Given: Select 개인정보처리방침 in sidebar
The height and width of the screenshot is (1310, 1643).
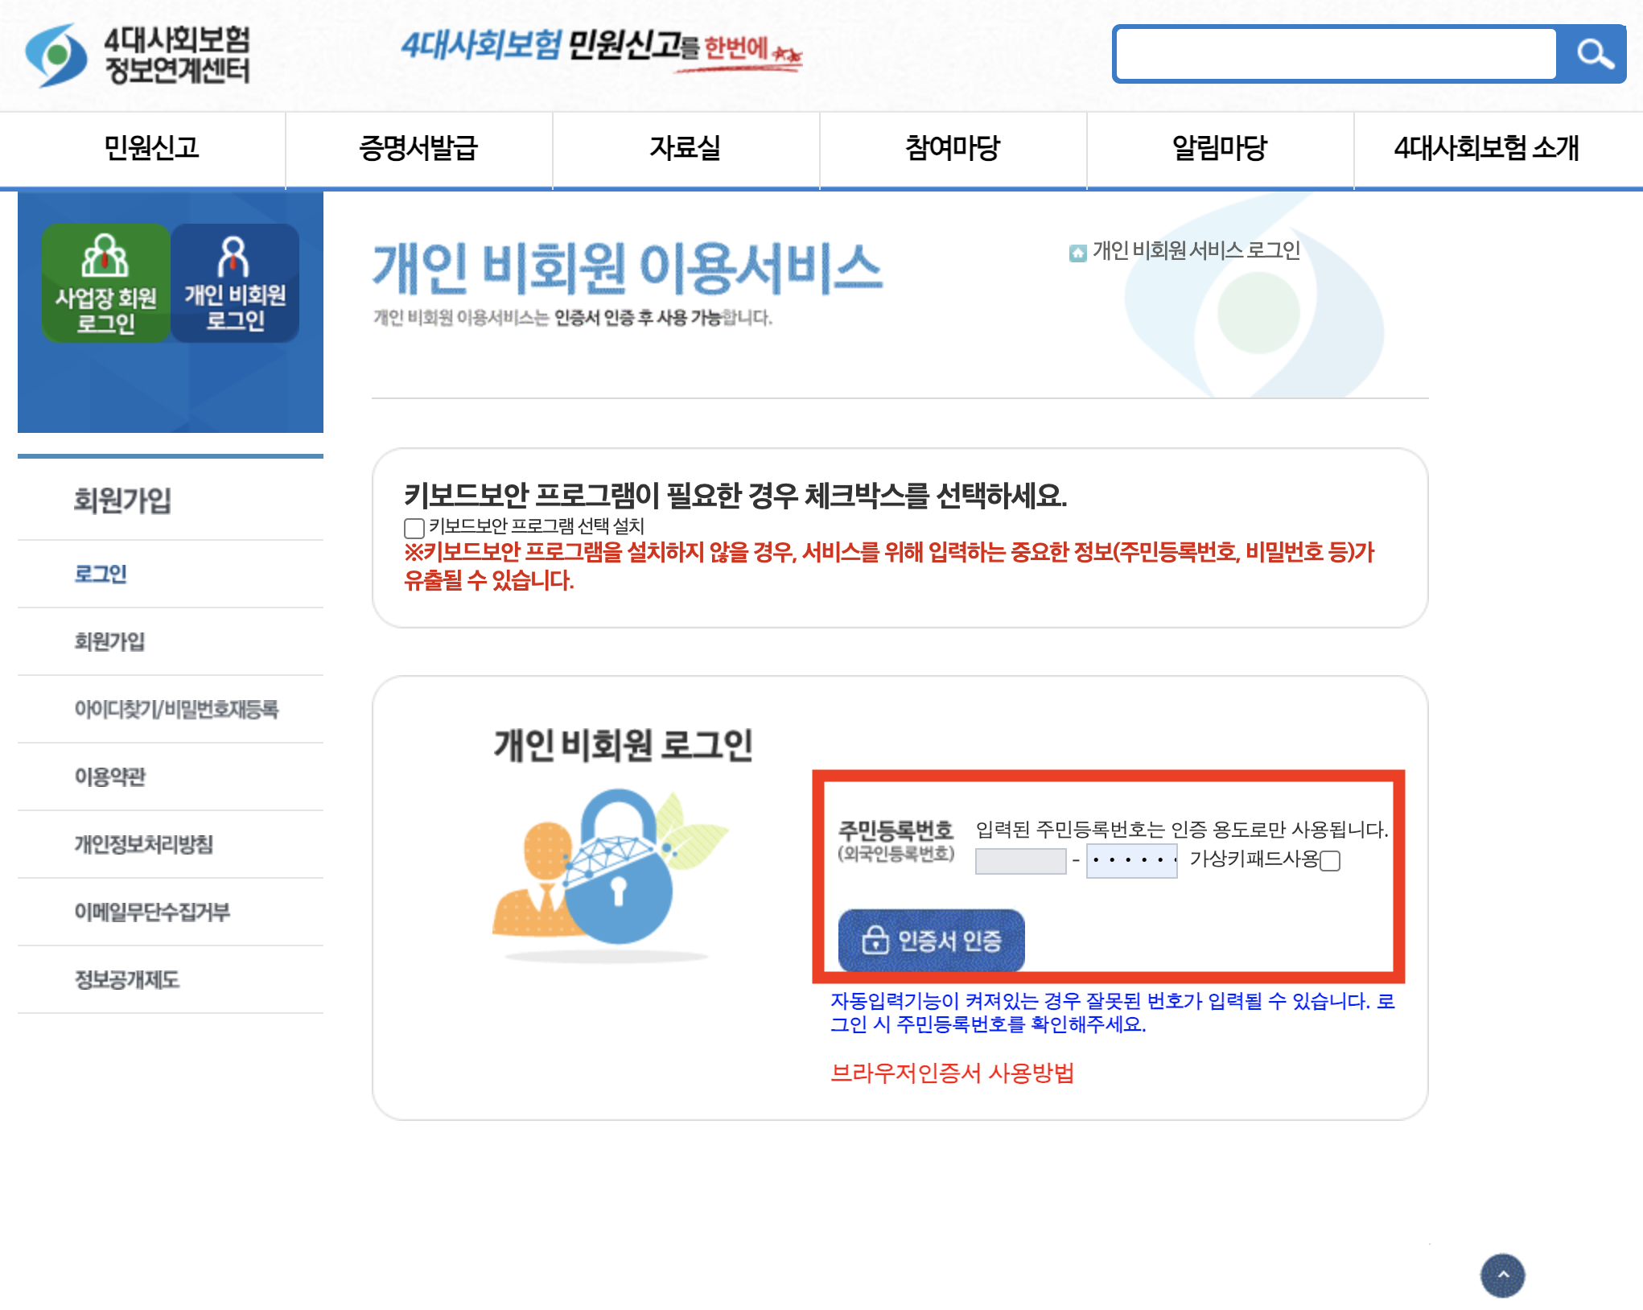Looking at the screenshot, I should tap(143, 844).
